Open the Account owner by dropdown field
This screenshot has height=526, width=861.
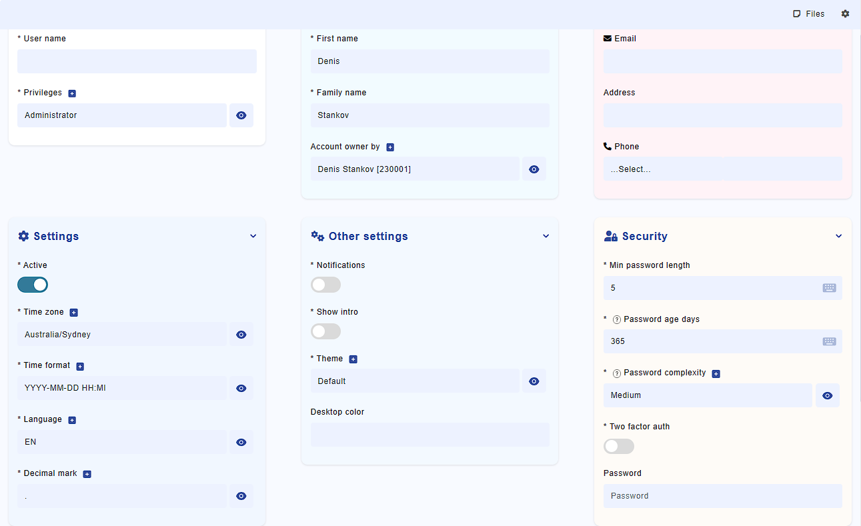tap(415, 169)
